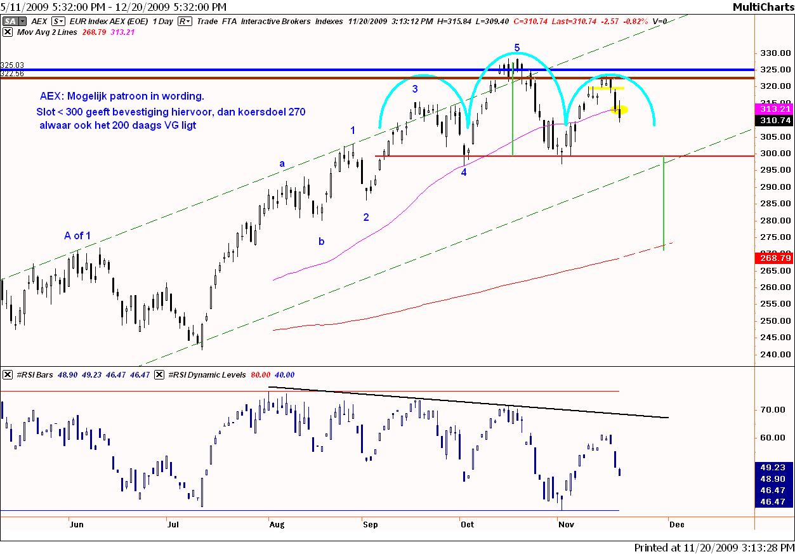Expand the S symbol dropdown next to AEX

58,21
